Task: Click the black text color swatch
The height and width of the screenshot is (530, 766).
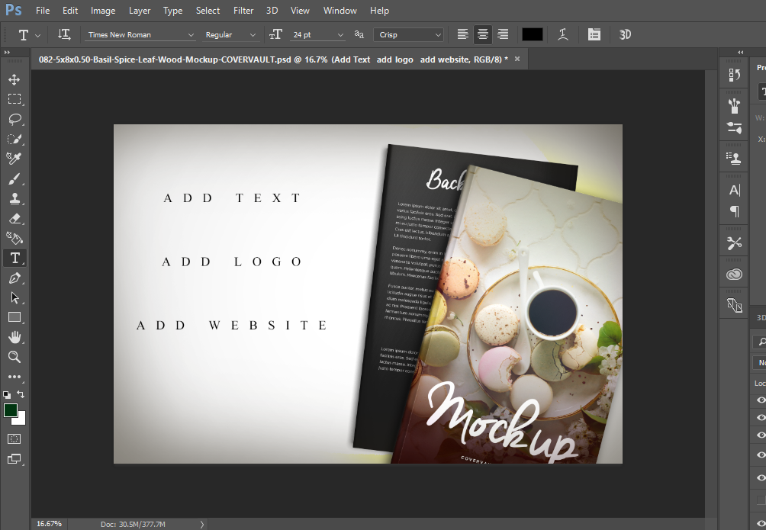Action: [532, 34]
